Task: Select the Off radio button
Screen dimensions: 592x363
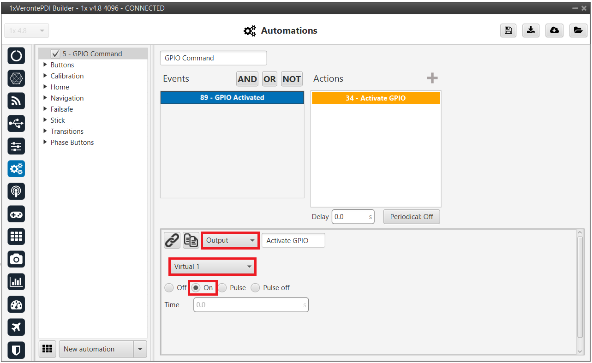Action: click(169, 288)
